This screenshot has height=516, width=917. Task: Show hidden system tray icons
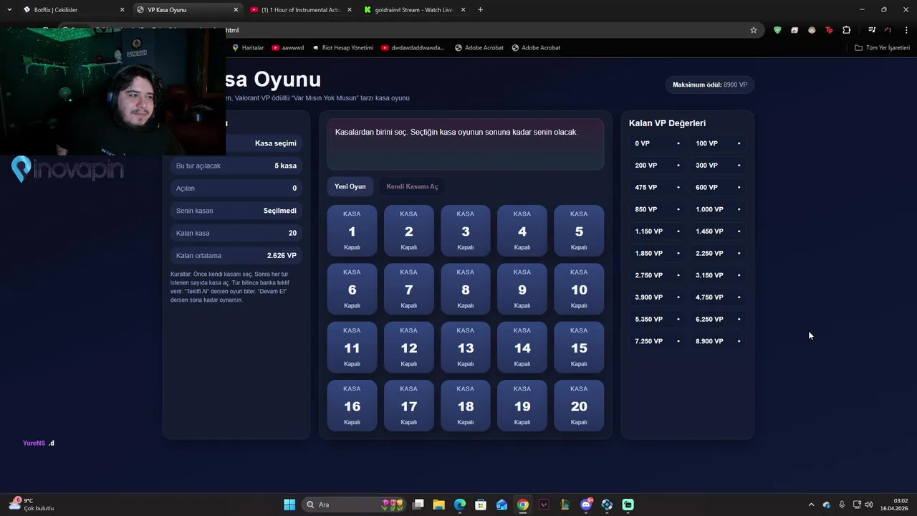coord(811,505)
